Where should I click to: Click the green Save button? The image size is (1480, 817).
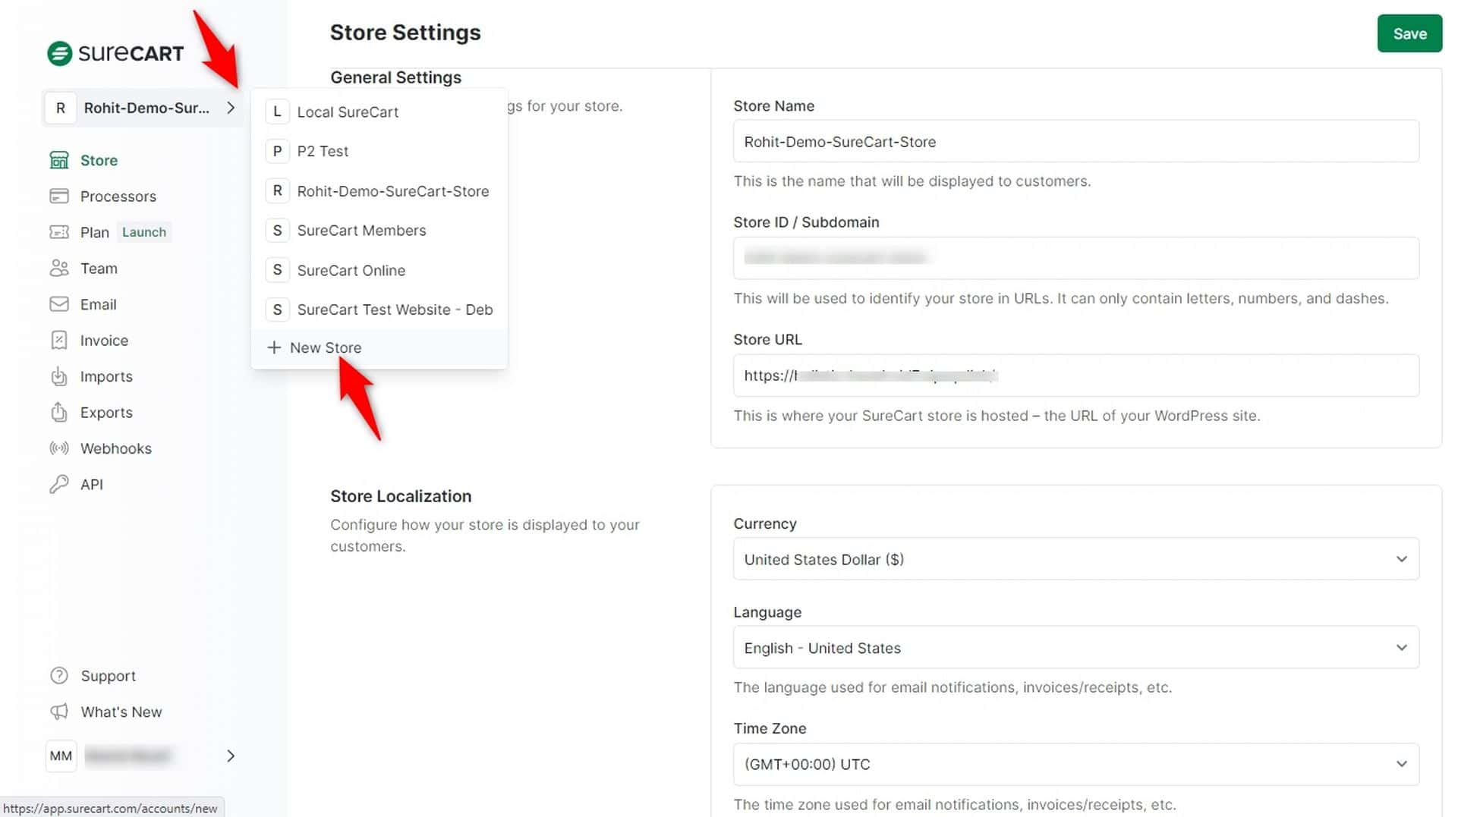click(x=1409, y=34)
